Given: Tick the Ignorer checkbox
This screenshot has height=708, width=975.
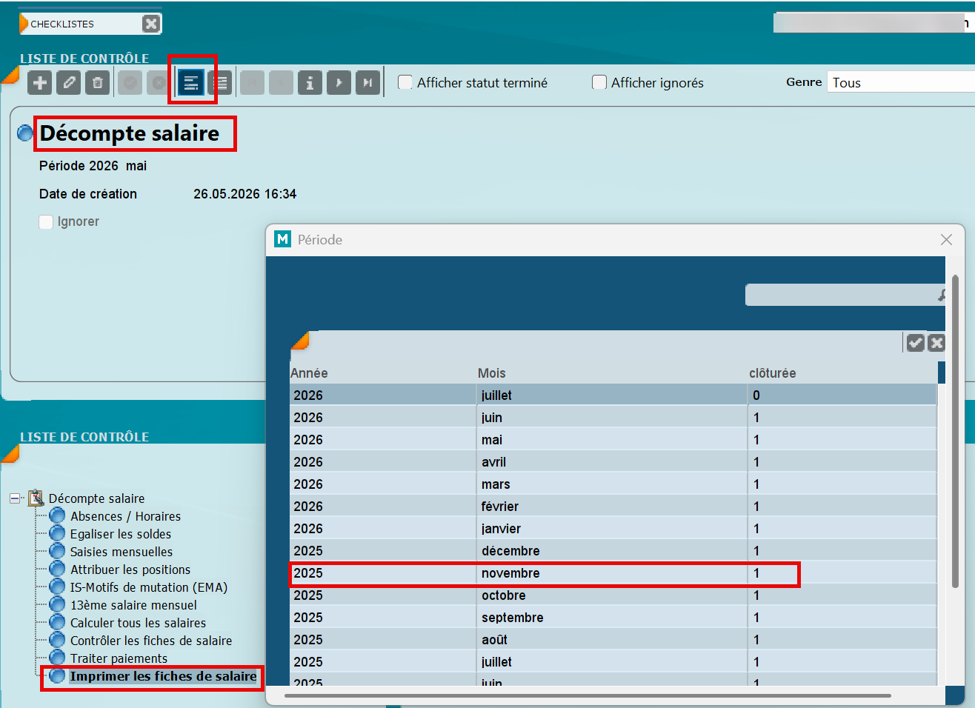Looking at the screenshot, I should tap(46, 221).
